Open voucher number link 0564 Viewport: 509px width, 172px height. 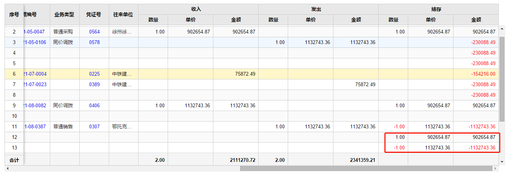(x=94, y=32)
